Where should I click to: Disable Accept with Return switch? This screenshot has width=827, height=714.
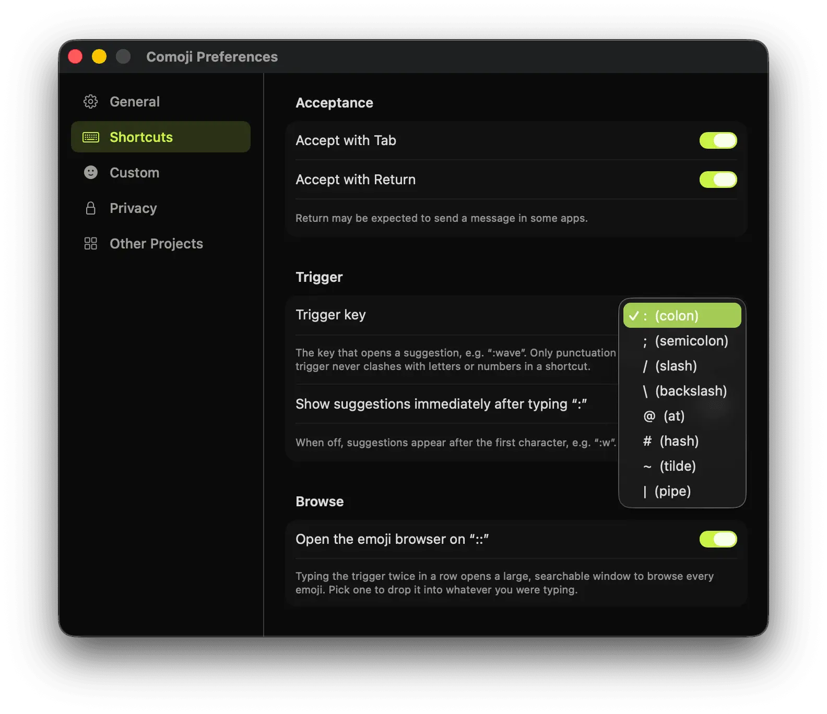(718, 180)
